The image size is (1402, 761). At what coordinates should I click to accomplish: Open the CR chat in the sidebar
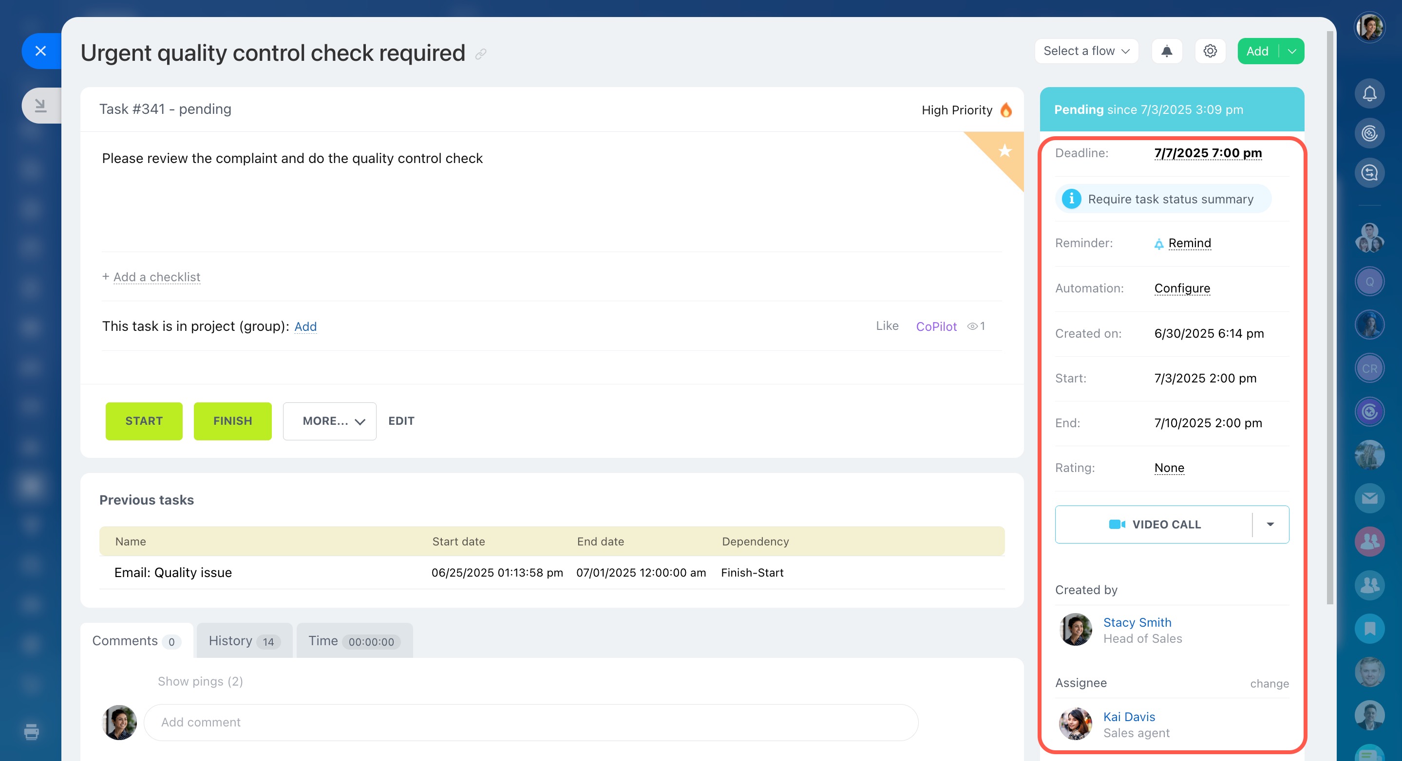[x=1369, y=368]
